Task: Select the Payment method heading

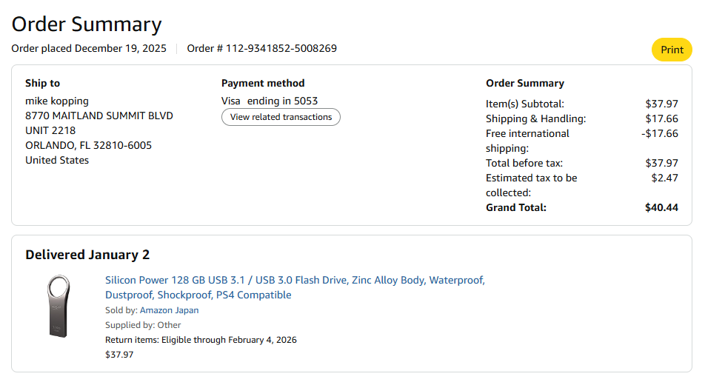Action: (263, 83)
